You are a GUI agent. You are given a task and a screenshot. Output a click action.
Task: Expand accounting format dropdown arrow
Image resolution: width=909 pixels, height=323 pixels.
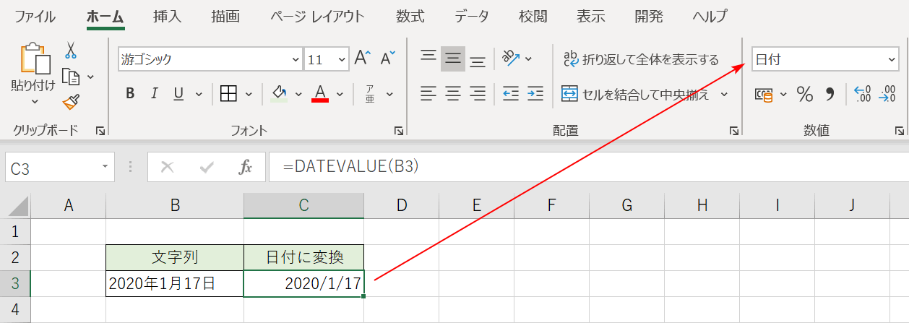point(783,94)
